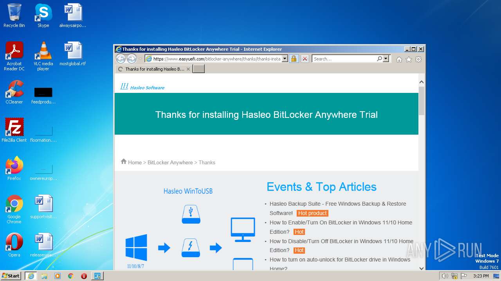Open the releaseswar Word document
The width and height of the screenshot is (501, 281).
point(43,245)
